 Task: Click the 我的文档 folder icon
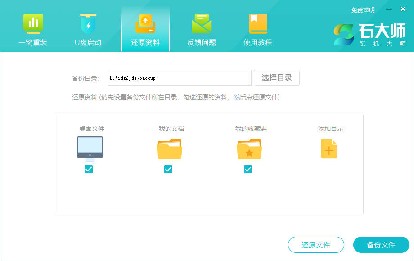170,149
